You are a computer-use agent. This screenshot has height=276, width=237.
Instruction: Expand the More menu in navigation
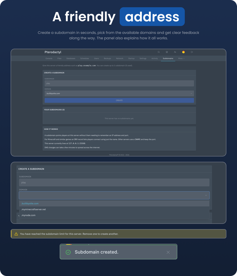(181, 58)
